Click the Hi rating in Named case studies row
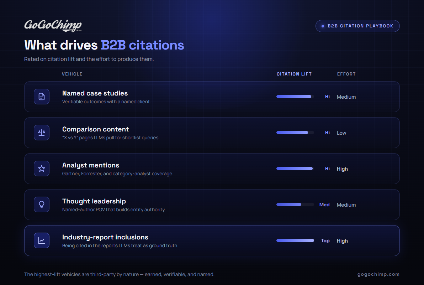The height and width of the screenshot is (285, 424). click(x=327, y=97)
